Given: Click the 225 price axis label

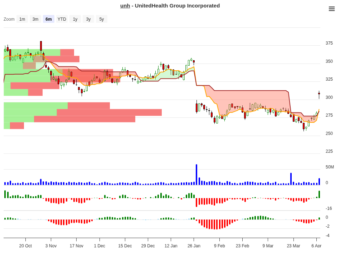Looking at the screenshot, I should click(329, 151).
